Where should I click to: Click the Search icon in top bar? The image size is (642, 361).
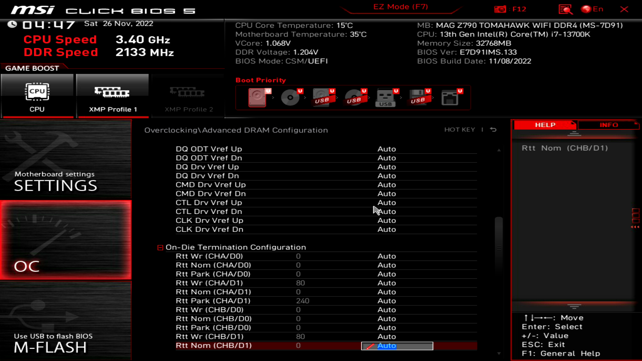coord(565,9)
